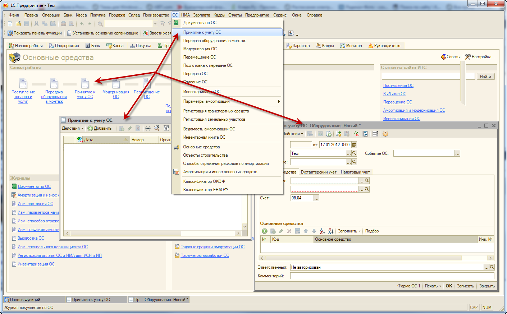Click the new document icon in main toolbar
The width and height of the screenshot is (507, 314).
click(10, 24)
